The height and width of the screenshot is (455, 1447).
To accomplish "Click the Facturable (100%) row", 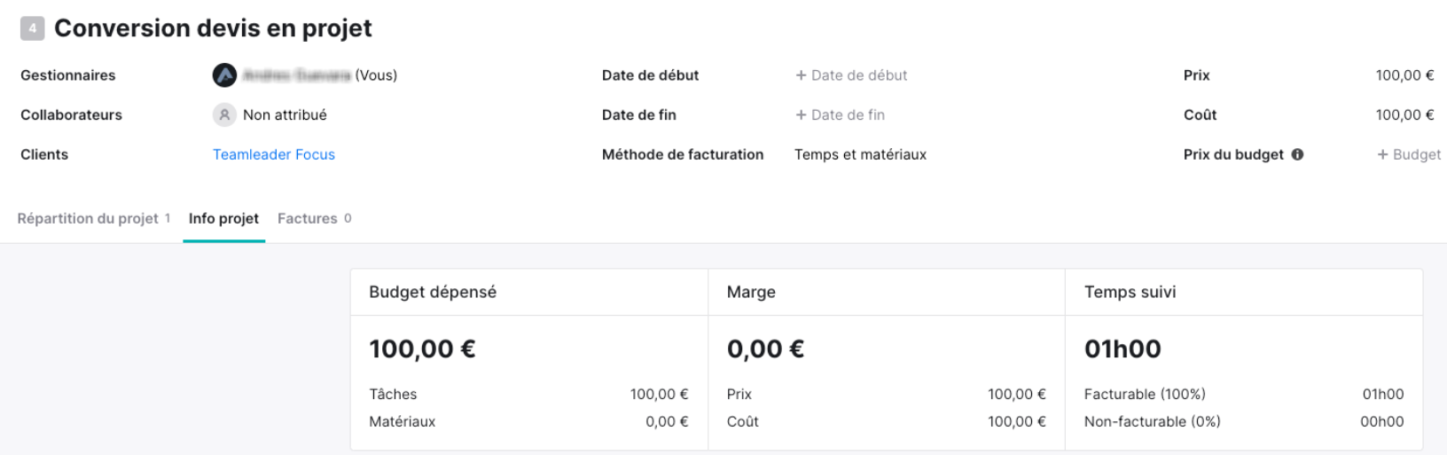I will pyautogui.click(x=1244, y=394).
